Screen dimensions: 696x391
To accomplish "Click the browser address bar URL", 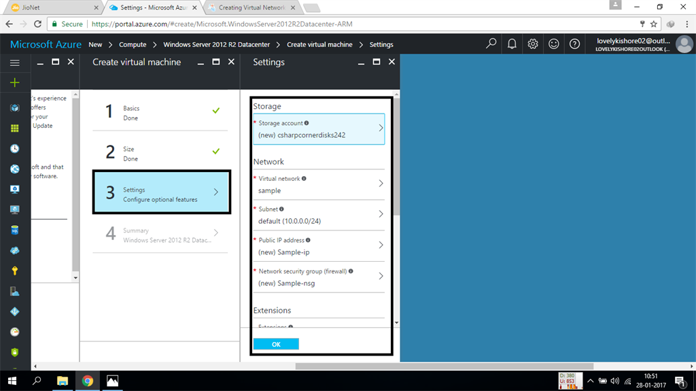I will pyautogui.click(x=222, y=24).
